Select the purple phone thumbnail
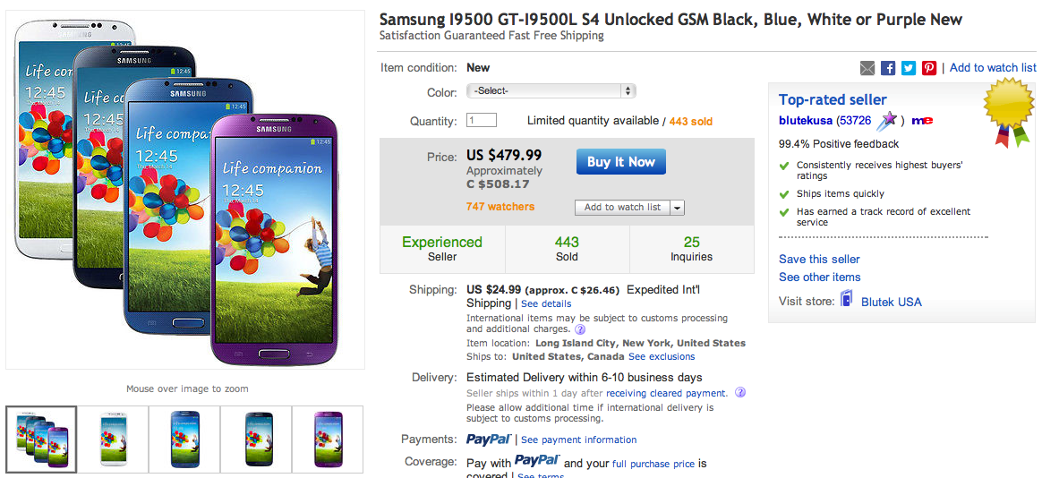 click(x=329, y=439)
